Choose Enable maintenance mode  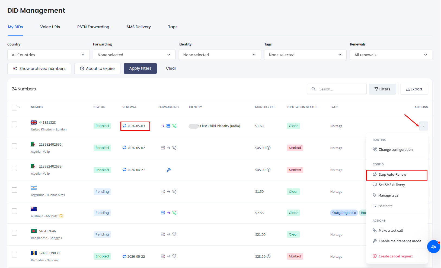[397, 241]
